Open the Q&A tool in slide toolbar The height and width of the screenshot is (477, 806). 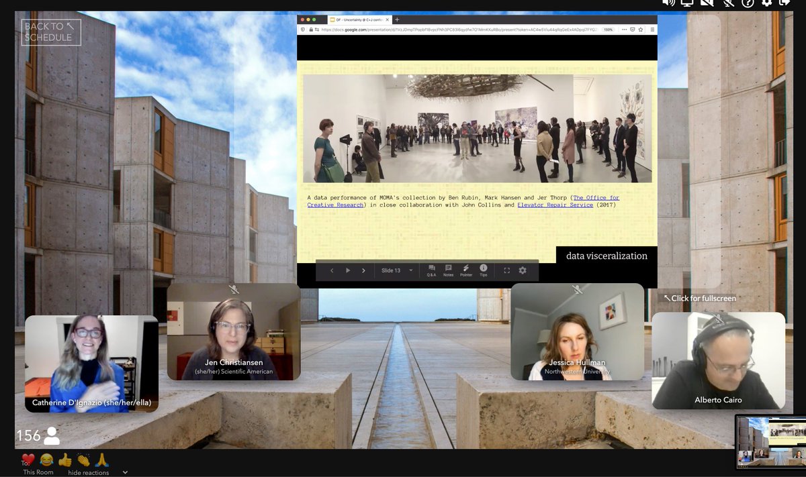(431, 270)
